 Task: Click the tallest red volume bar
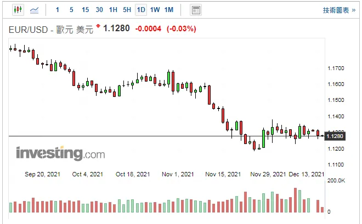(295, 200)
